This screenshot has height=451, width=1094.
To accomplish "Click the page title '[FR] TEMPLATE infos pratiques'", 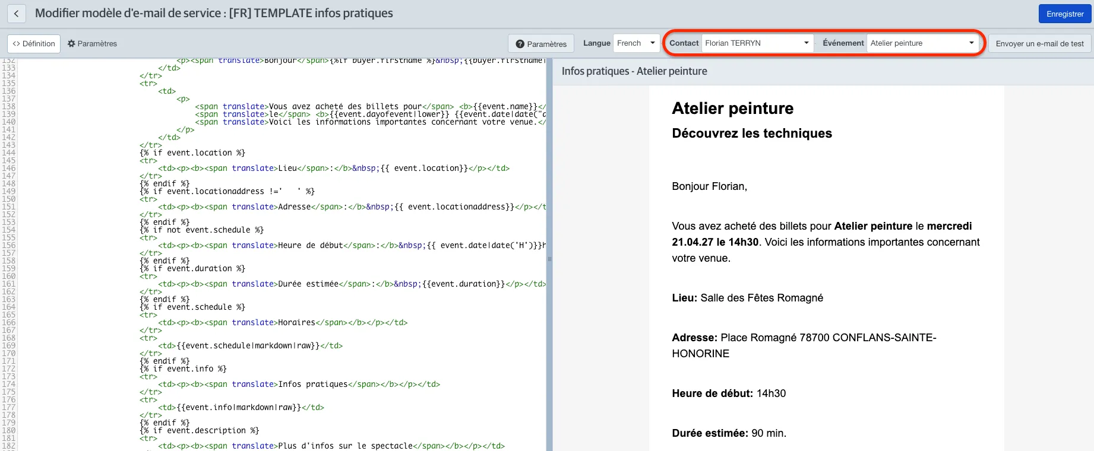I will [x=311, y=13].
